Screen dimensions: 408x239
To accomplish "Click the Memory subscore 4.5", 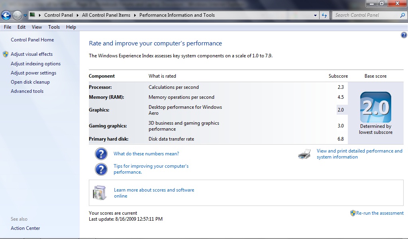I will [x=341, y=97].
